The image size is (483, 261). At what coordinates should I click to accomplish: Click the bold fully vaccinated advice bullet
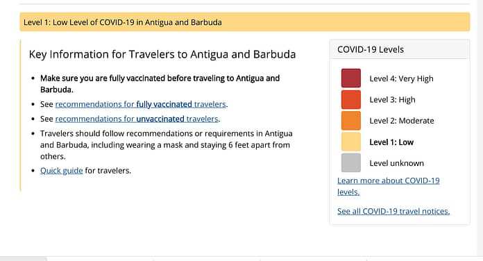coord(160,84)
